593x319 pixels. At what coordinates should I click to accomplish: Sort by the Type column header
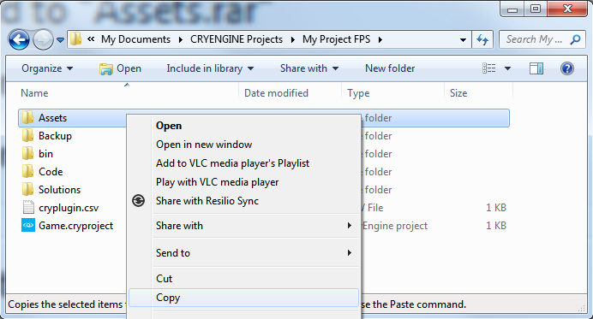coord(358,93)
